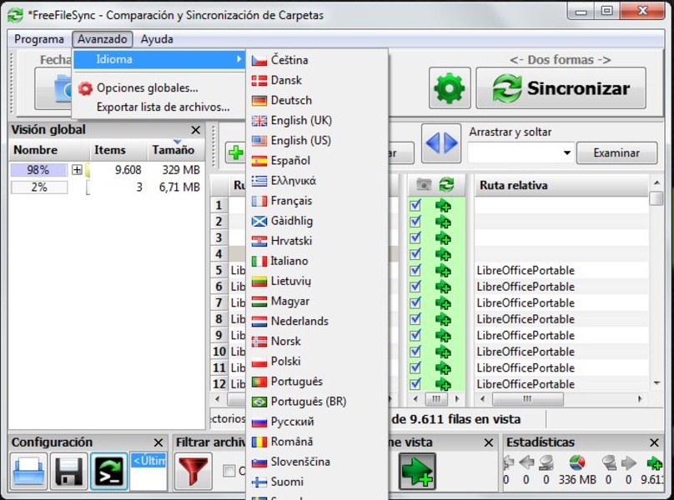Open synchronization settings green gear icon
This screenshot has width=674, height=500.
pyautogui.click(x=450, y=88)
